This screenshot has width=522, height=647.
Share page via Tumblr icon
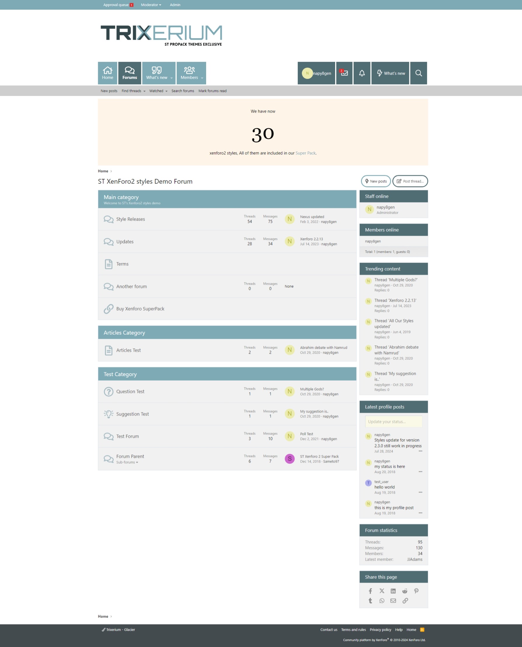point(370,600)
